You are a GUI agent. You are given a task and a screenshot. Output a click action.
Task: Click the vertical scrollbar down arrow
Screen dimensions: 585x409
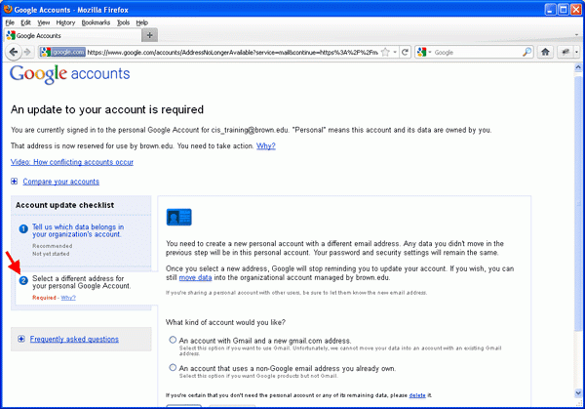(x=578, y=393)
